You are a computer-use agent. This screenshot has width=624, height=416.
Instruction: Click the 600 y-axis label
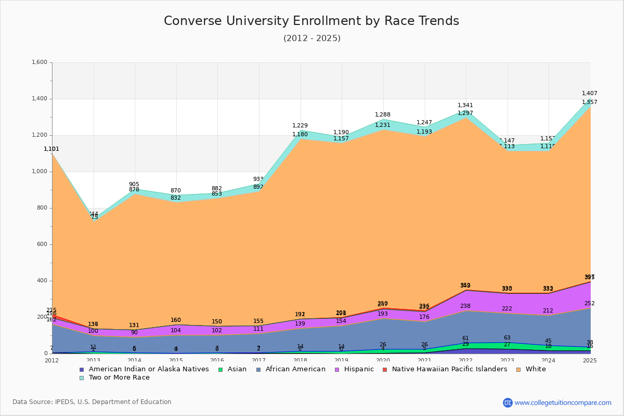tap(42, 244)
